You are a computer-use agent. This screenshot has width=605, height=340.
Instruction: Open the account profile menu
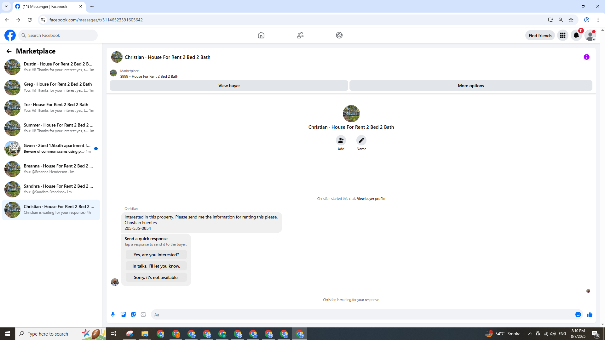pos(590,35)
